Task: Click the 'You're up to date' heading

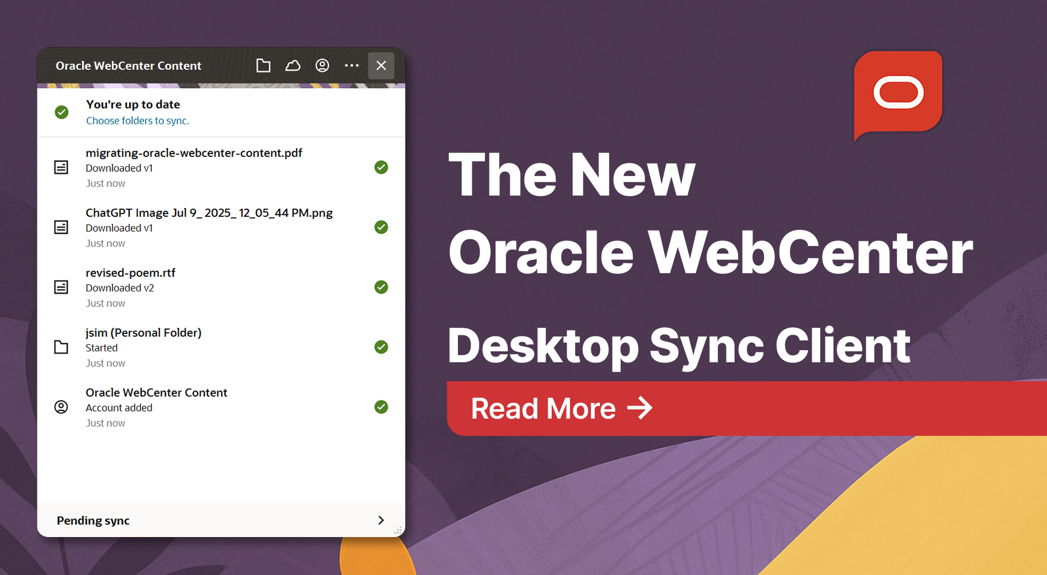Action: [133, 105]
